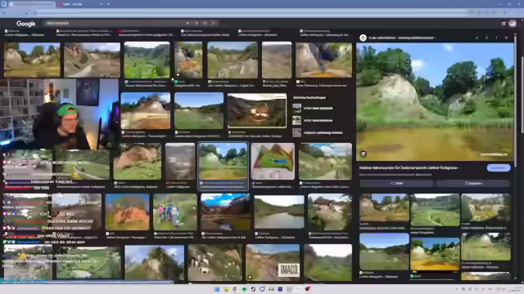Viewport: 524px width, 294px height.
Task: Open the colorful map diagram thumbnail
Action: coord(273,162)
